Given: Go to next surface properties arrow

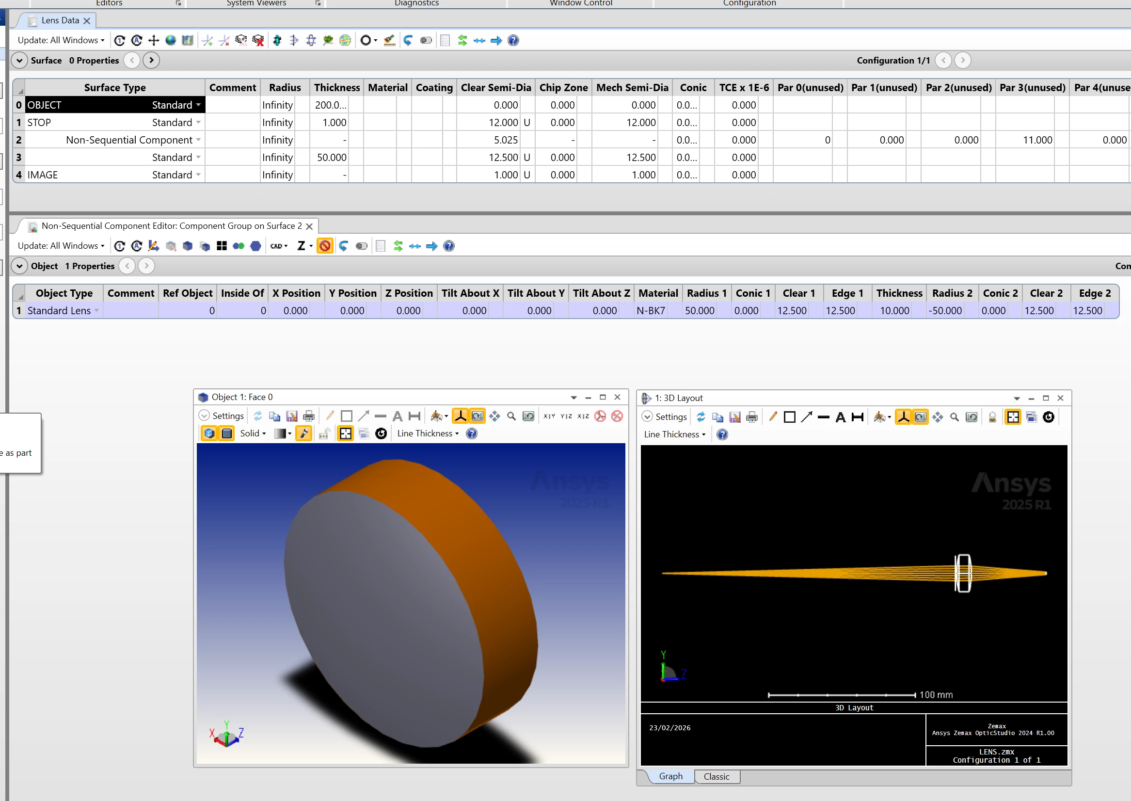Looking at the screenshot, I should (151, 60).
